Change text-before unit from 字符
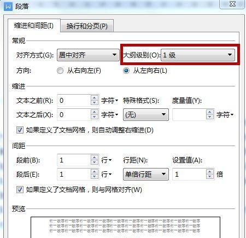 110,101
